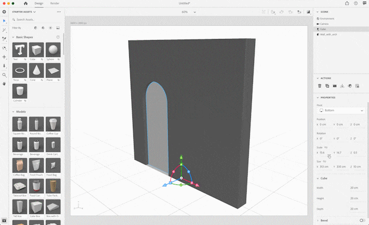Click the Sphere basic shape thumbnail
This screenshot has width=369, height=225.
pyautogui.click(x=53, y=51)
